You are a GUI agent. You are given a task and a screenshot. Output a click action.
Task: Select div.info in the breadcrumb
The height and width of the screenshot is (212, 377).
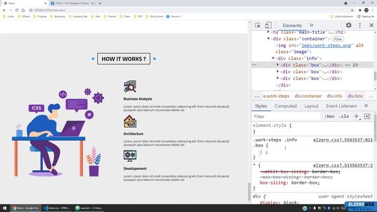[x=335, y=96]
